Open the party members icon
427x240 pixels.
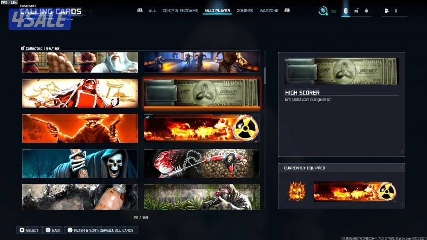click(x=386, y=11)
